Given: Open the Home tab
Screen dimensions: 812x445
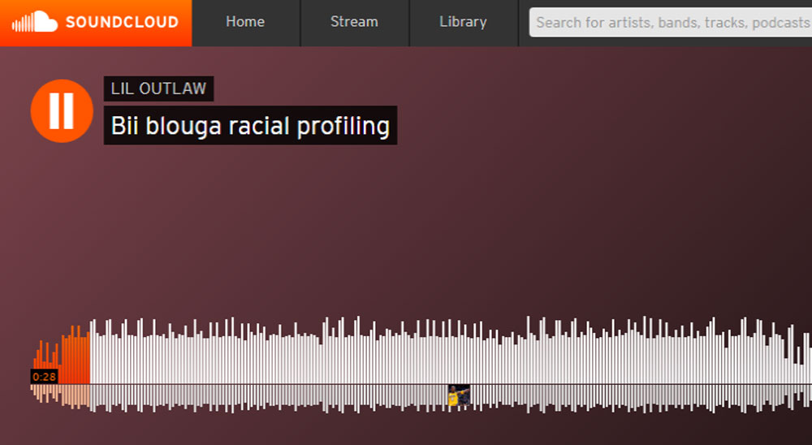Looking at the screenshot, I should (245, 22).
